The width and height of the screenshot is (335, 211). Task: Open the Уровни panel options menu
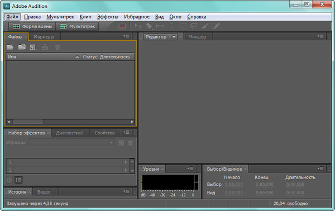[190, 168]
